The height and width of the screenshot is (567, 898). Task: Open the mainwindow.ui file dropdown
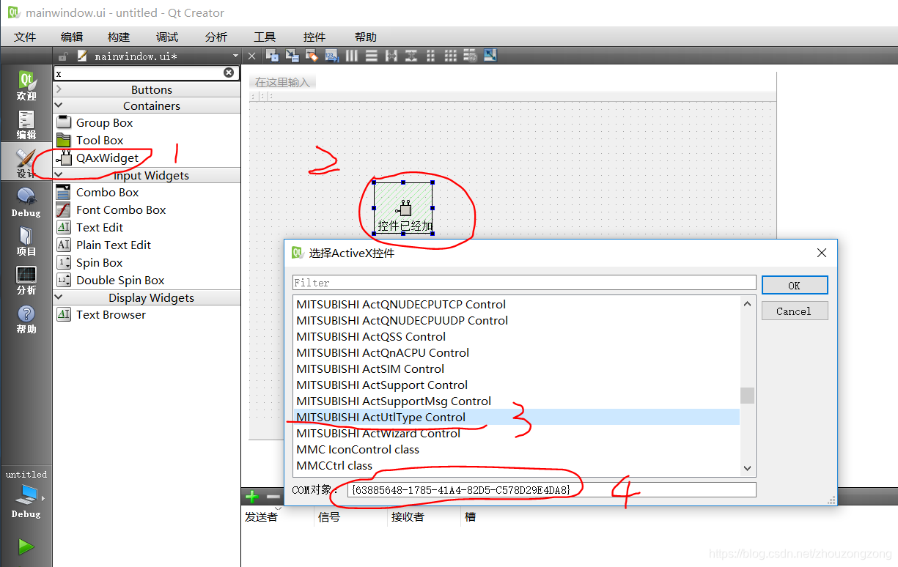tap(235, 56)
